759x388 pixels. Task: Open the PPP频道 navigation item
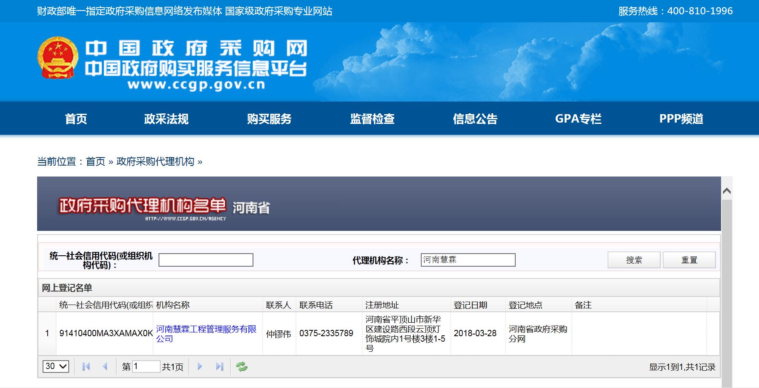pos(681,119)
